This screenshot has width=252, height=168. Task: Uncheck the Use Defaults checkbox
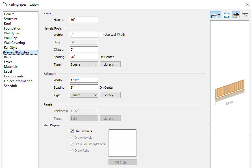72,131
